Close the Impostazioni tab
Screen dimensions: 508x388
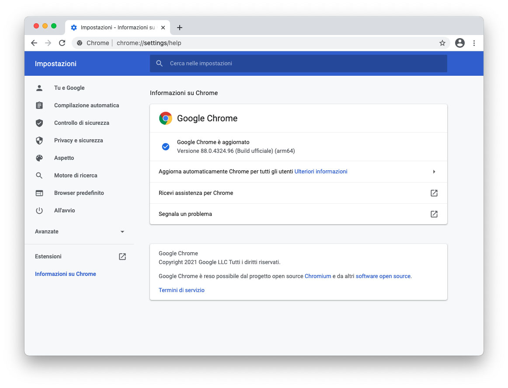pyautogui.click(x=163, y=28)
